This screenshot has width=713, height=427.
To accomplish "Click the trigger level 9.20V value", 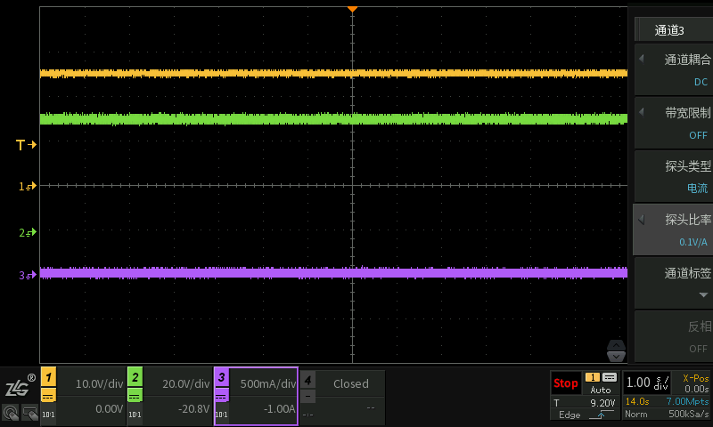I will (602, 403).
